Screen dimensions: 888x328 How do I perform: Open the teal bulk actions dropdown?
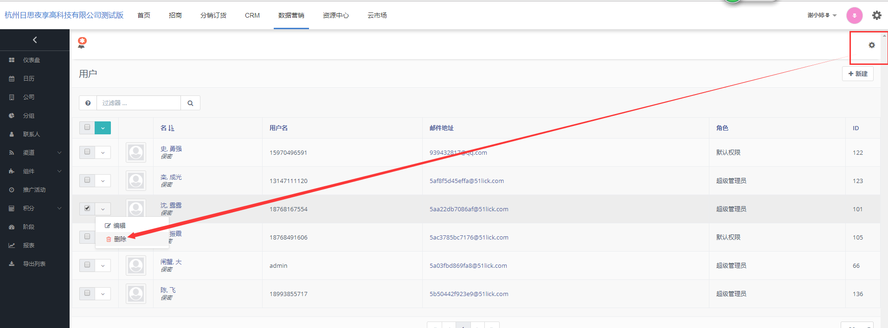point(103,128)
